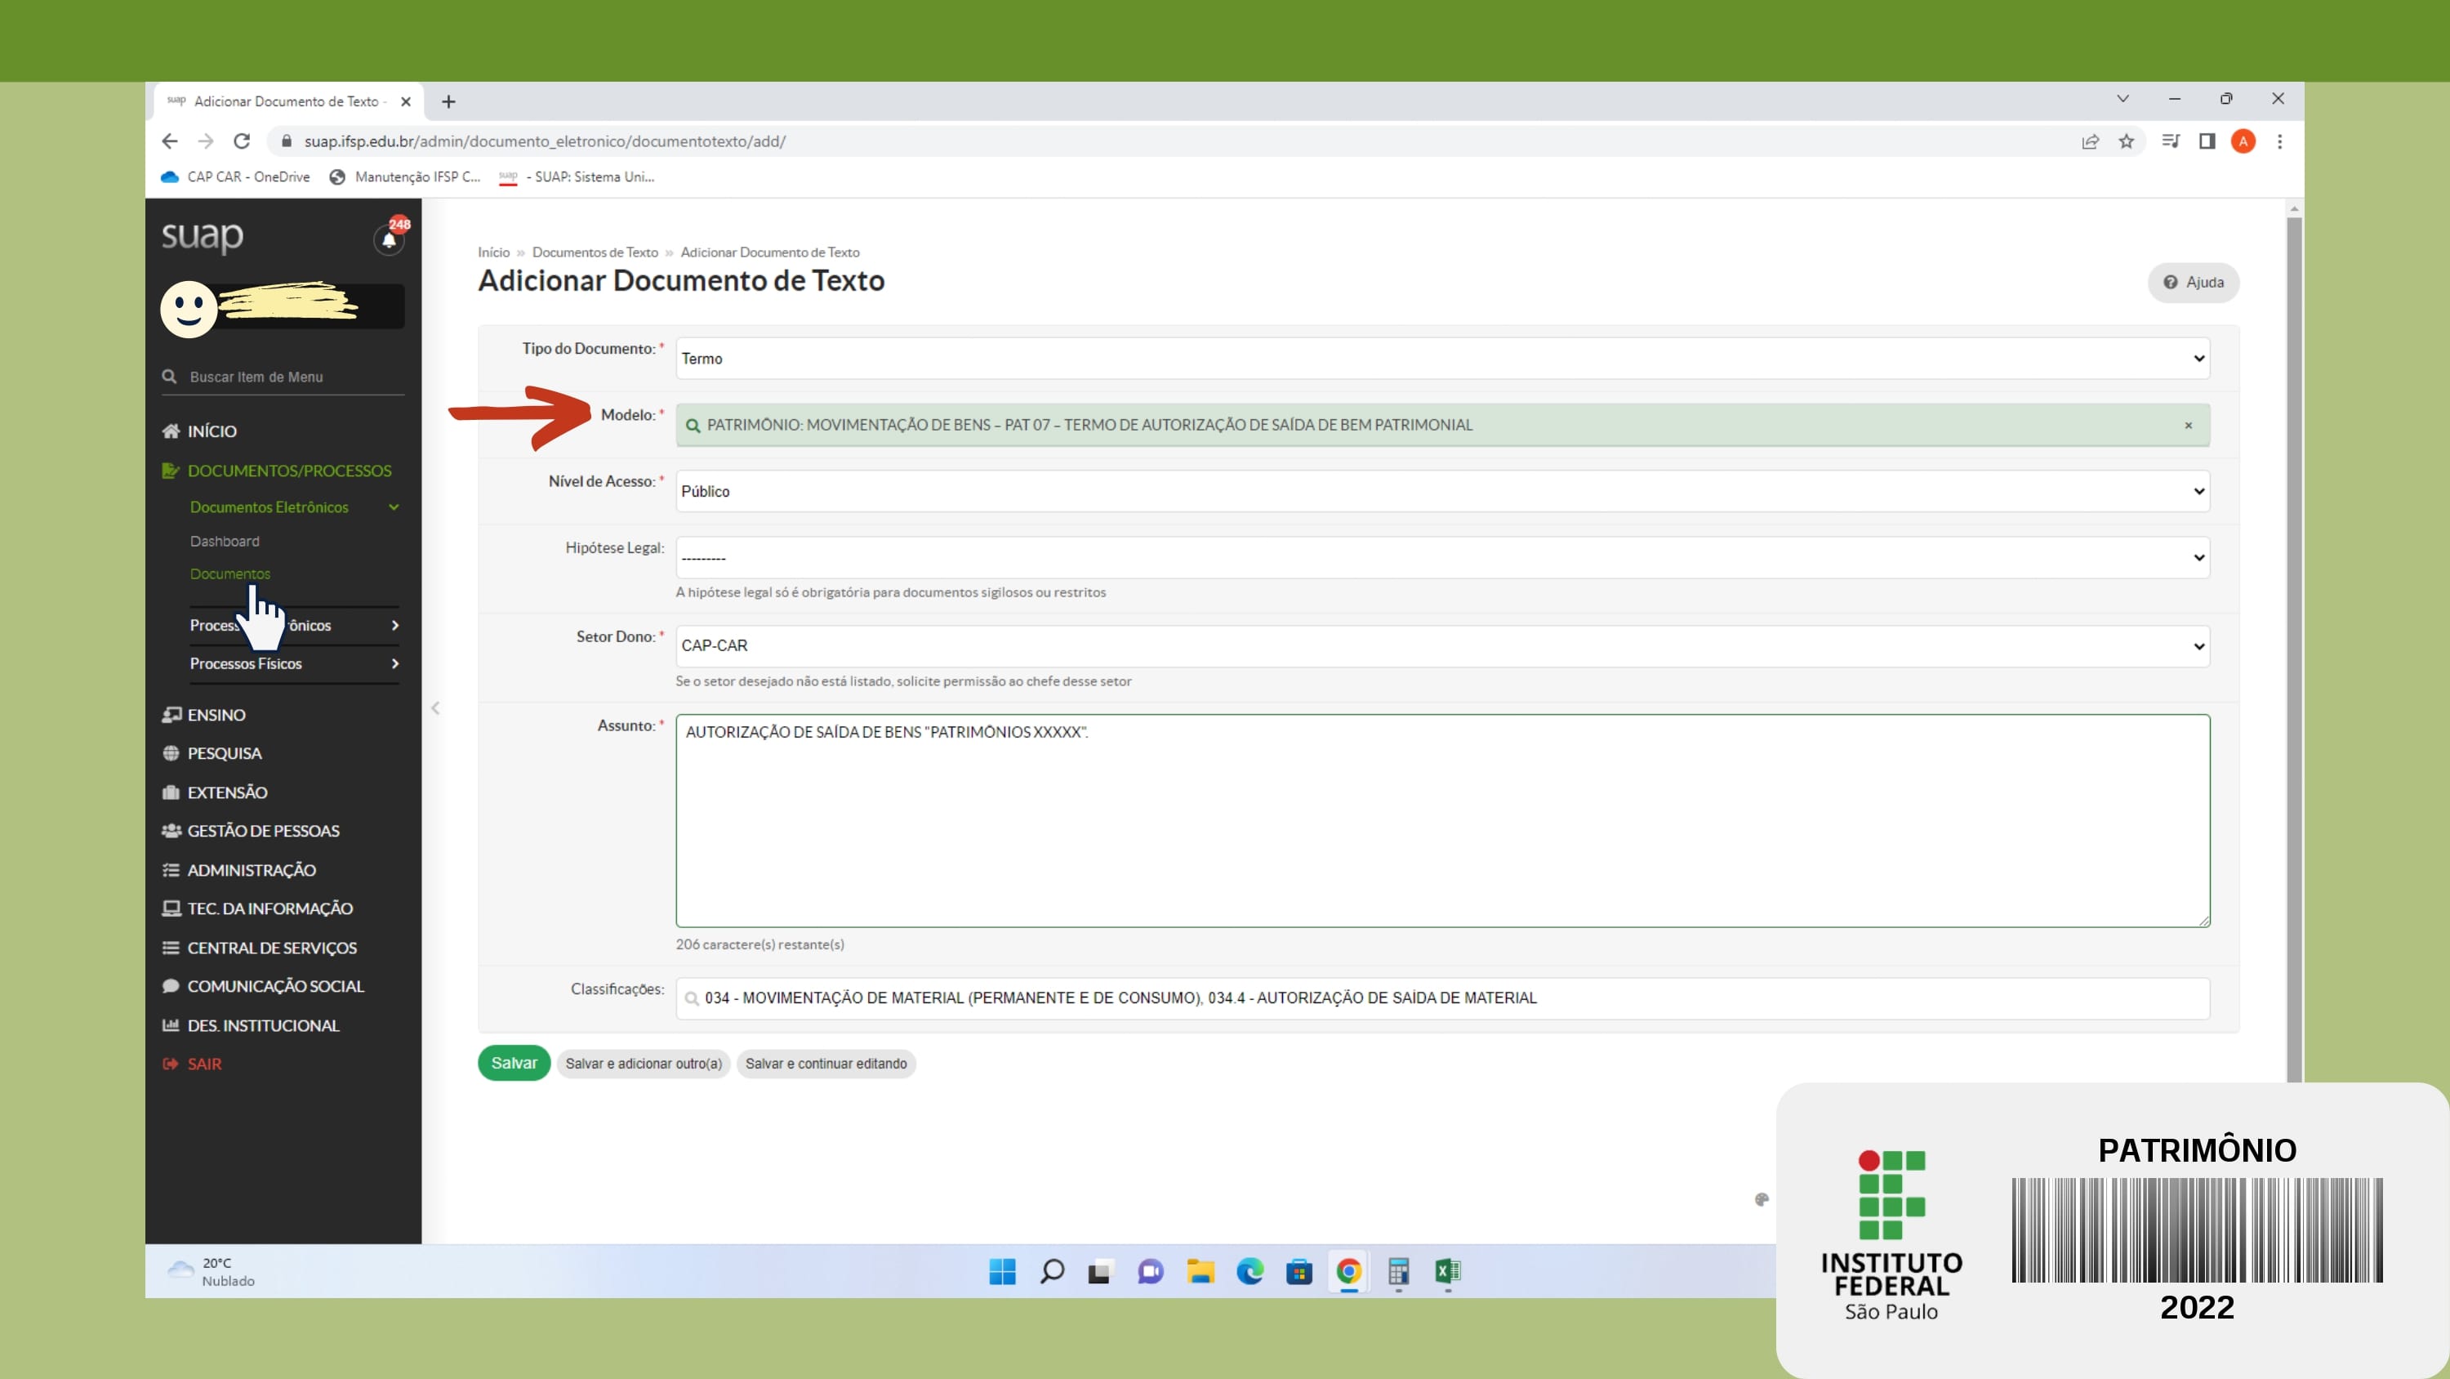
Task: Open the Ajuda help button
Action: pos(2194,283)
